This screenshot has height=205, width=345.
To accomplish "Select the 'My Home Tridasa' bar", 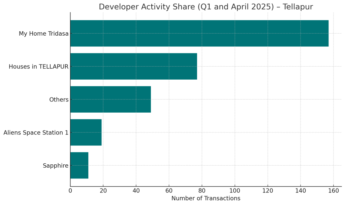I will 199,33.
